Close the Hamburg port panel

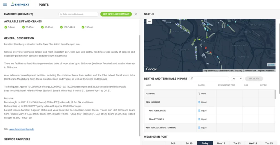pos(136,14)
